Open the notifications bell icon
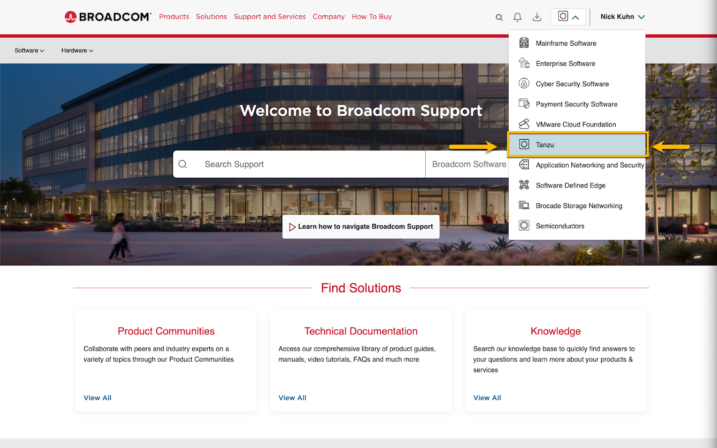 coord(517,17)
